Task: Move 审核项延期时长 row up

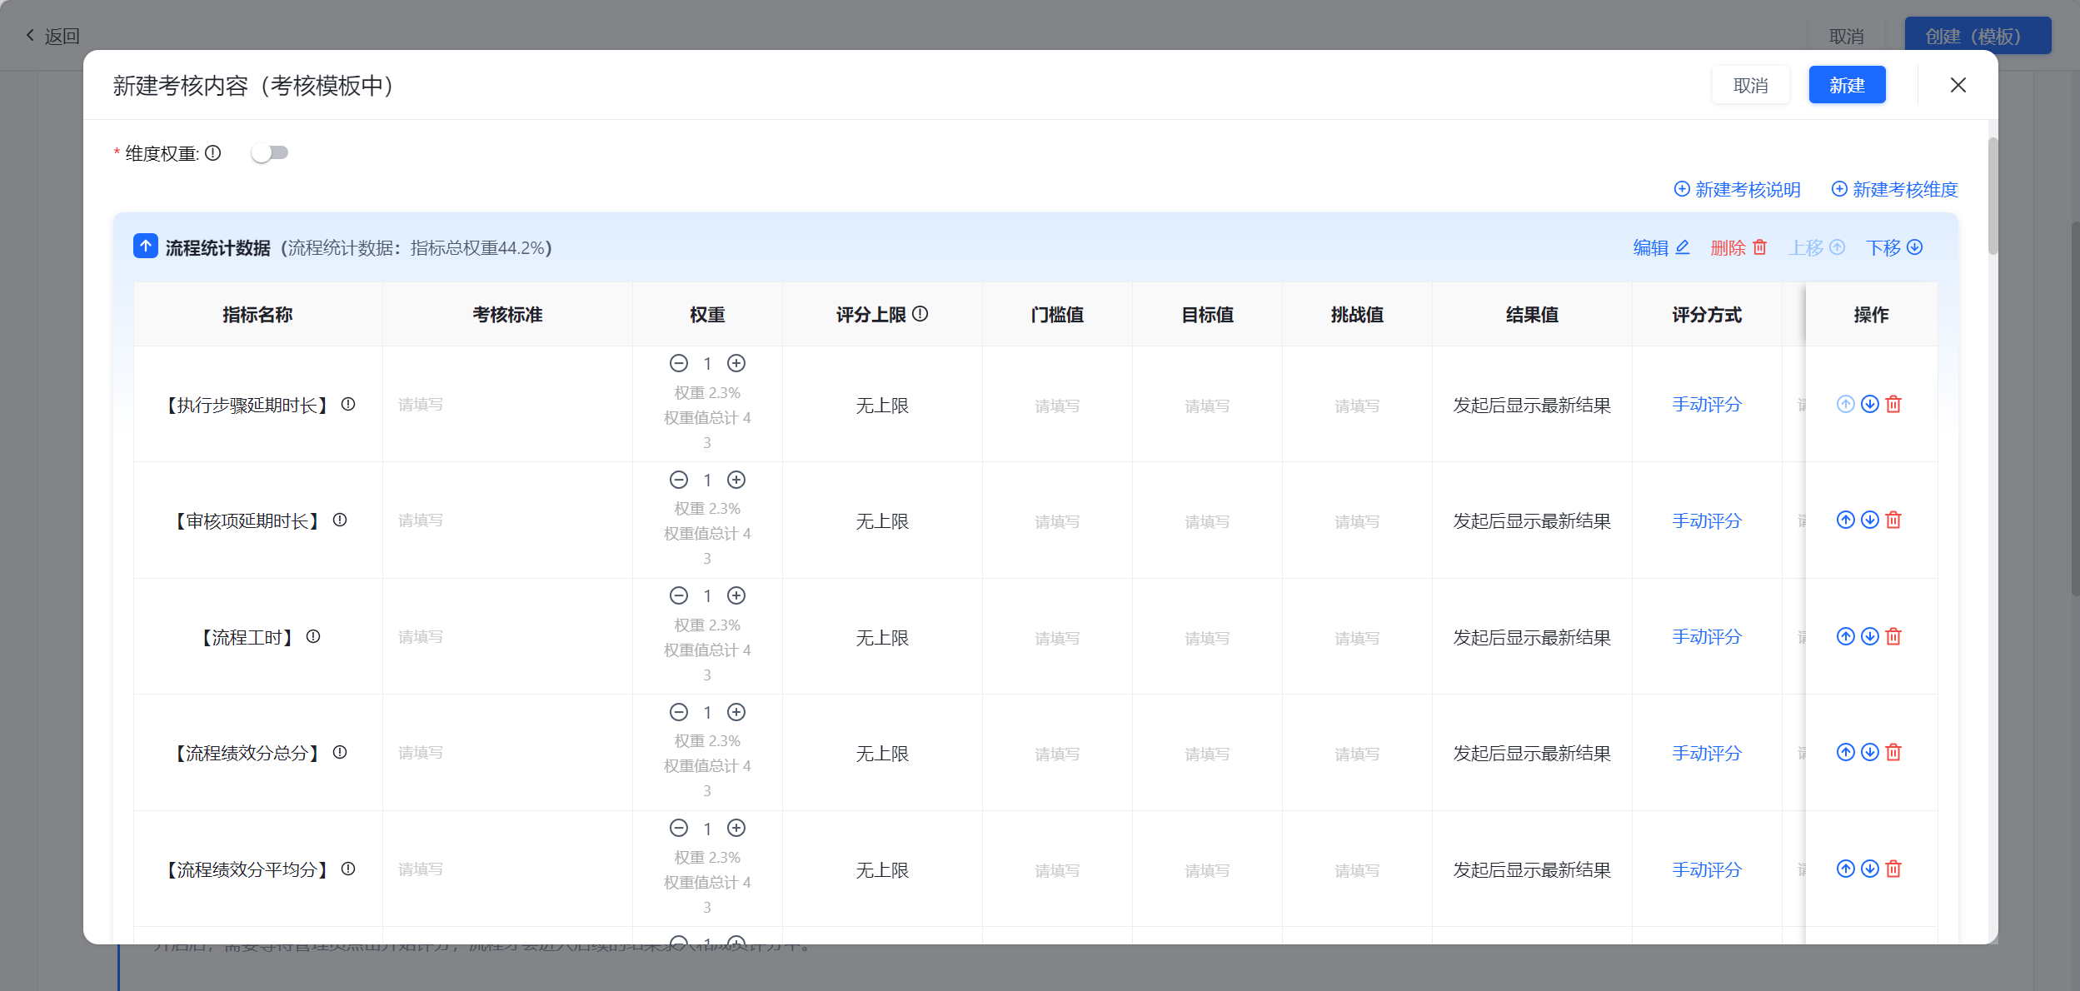Action: coord(1846,520)
